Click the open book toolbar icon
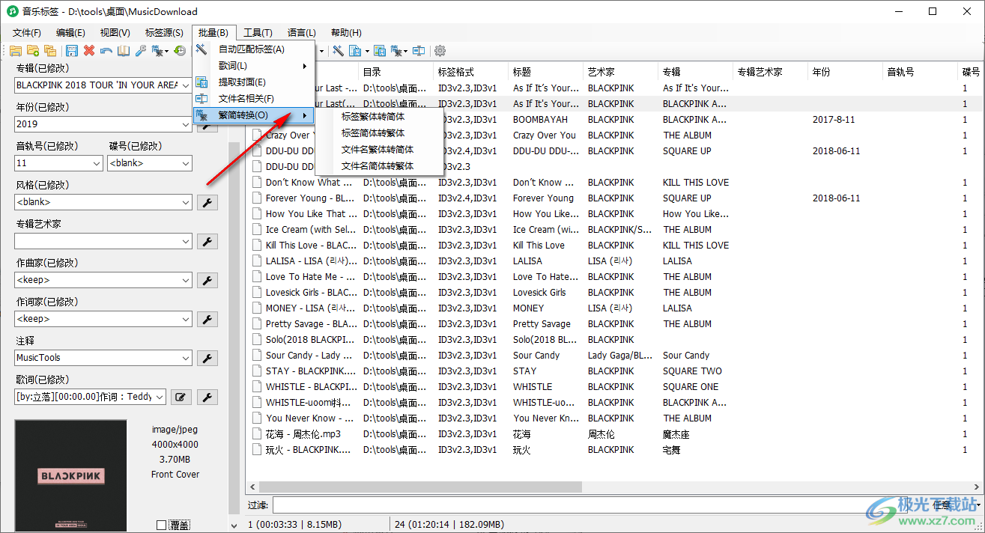985x533 pixels. (x=123, y=51)
